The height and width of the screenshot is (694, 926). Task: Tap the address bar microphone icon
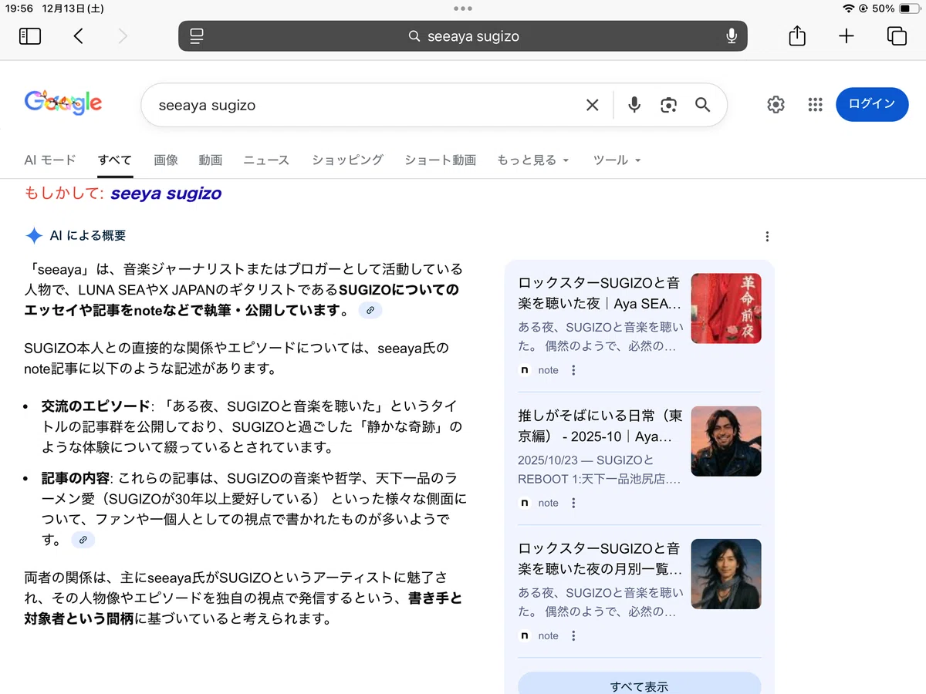(x=731, y=36)
